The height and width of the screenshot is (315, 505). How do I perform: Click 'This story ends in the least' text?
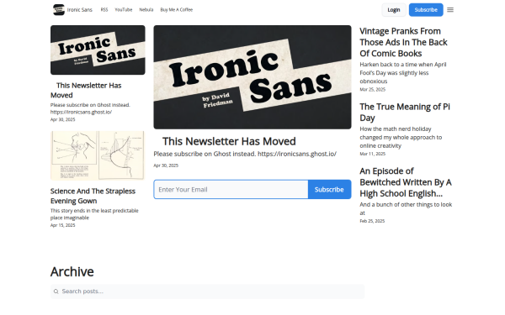pos(94,214)
